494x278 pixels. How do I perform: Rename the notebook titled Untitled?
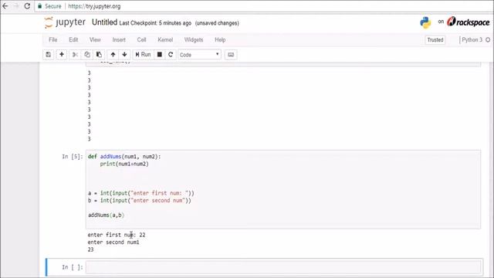[105, 22]
